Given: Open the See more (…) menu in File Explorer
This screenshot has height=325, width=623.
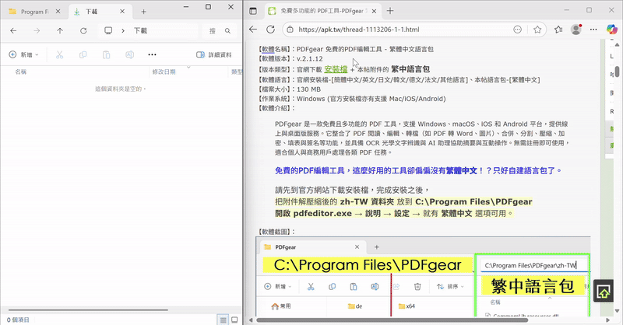Looking at the screenshot, I should coord(152,55).
